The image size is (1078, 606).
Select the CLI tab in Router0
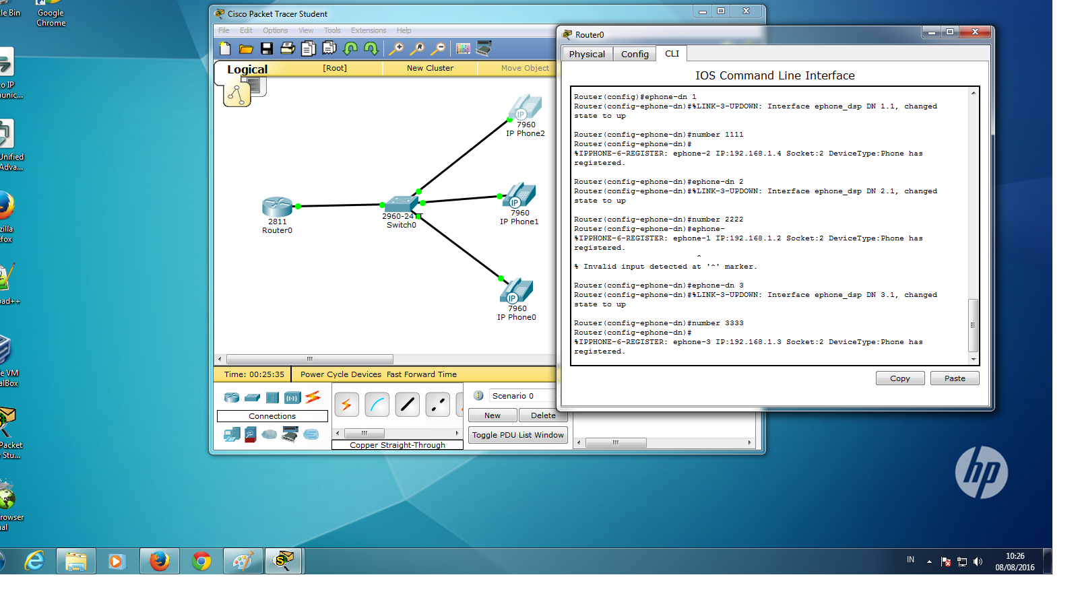tap(672, 53)
